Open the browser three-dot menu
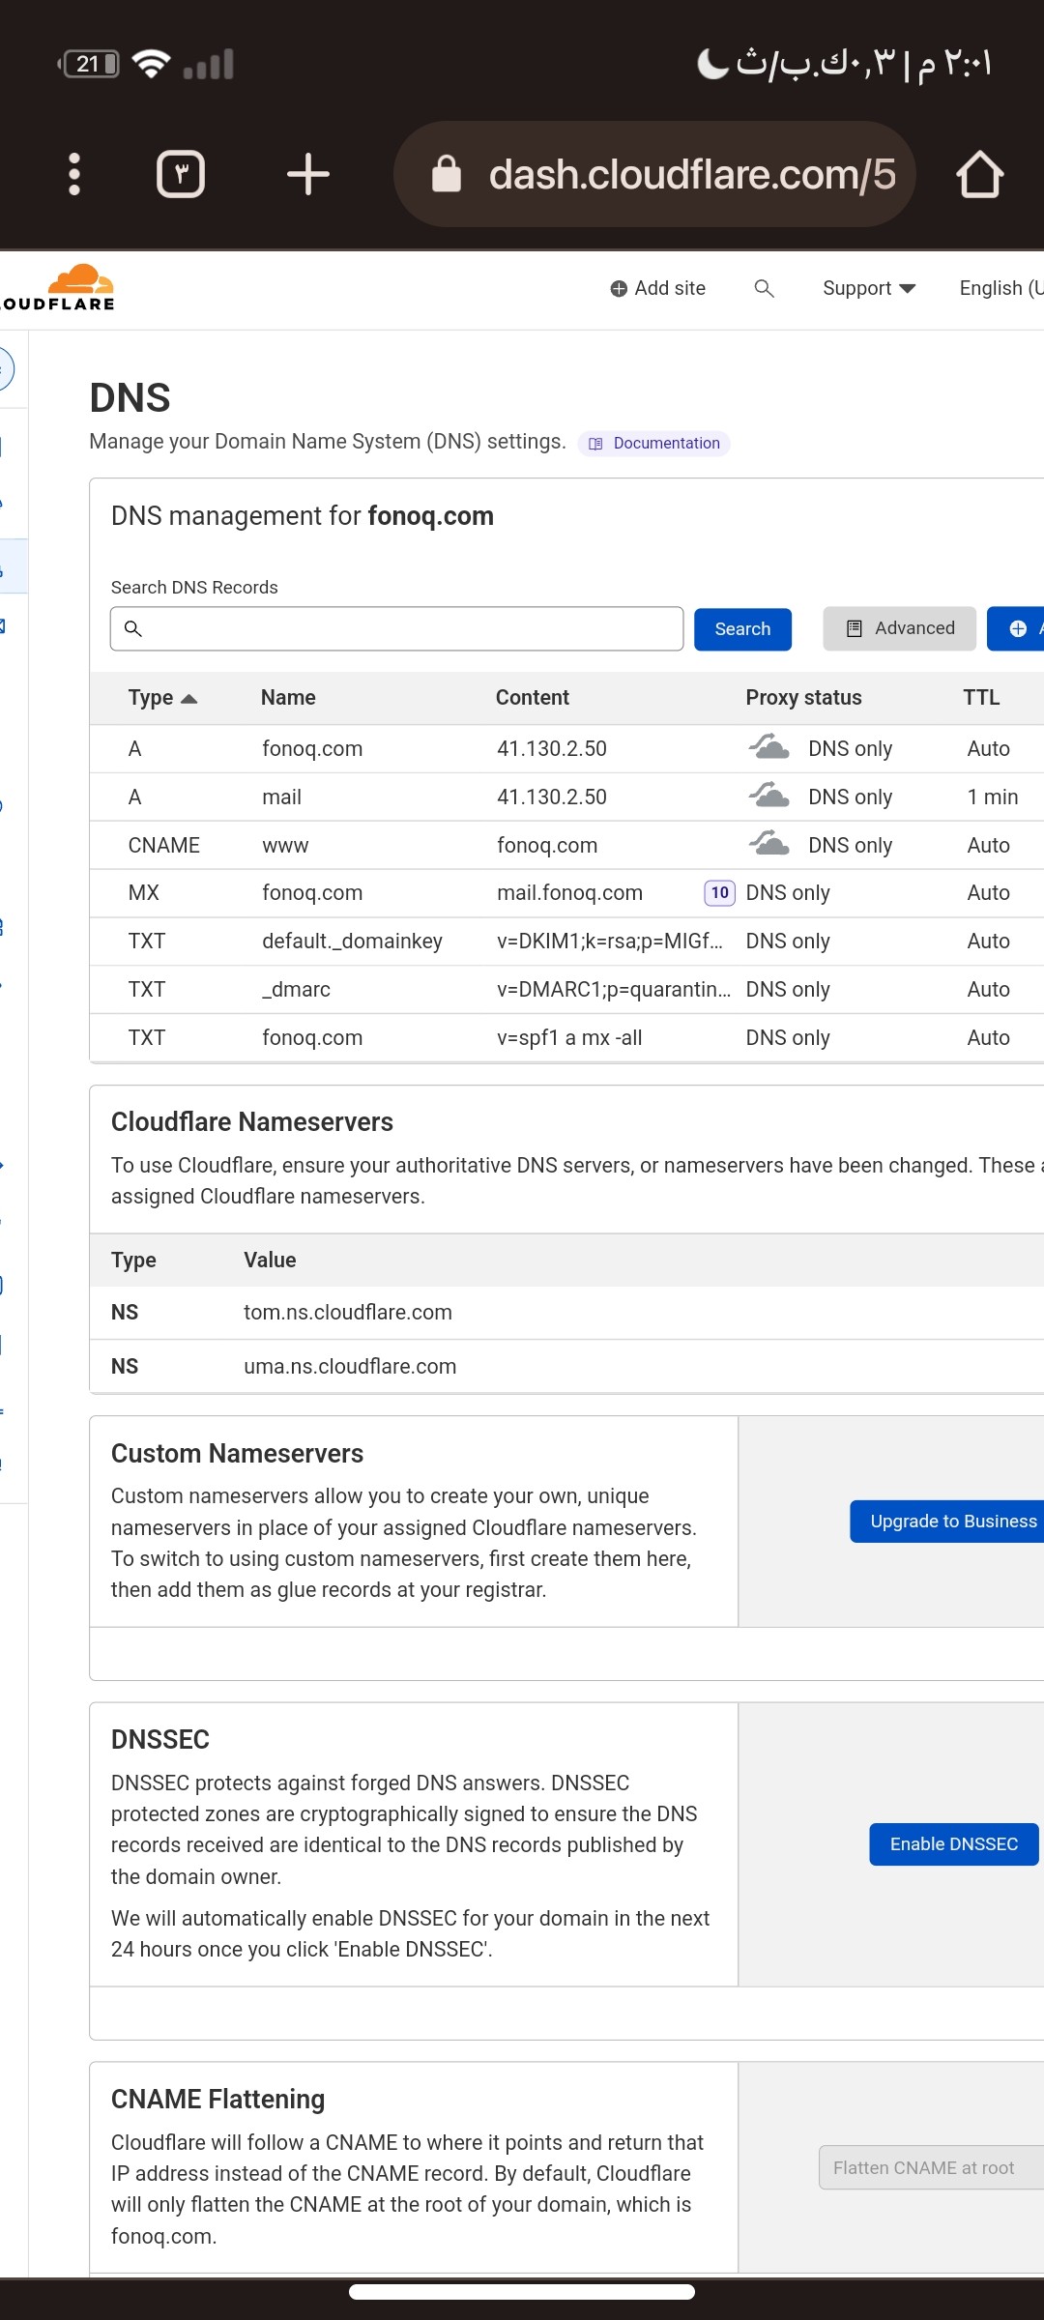This screenshot has width=1044, height=2320. pos(74,174)
